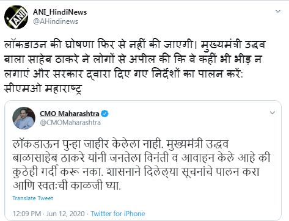Click the Marathi line starting लॉकडाऊन पुन्हा

(x=120, y=144)
